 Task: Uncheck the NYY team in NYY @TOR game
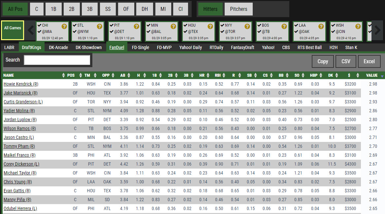point(222,25)
